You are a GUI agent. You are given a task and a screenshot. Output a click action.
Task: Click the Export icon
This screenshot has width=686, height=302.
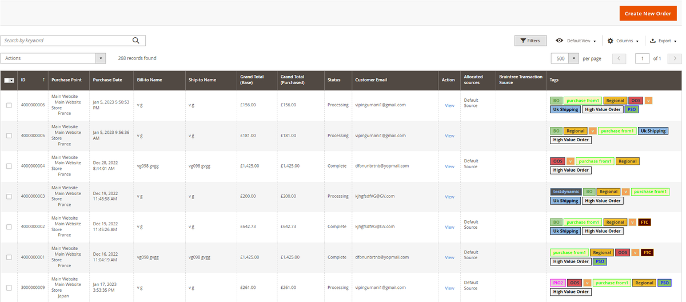(652, 41)
